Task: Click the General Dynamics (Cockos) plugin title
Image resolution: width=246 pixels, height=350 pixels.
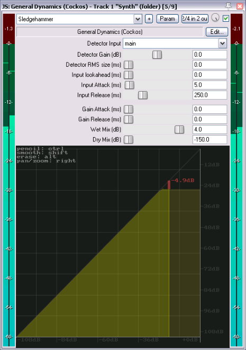Action: [110, 32]
